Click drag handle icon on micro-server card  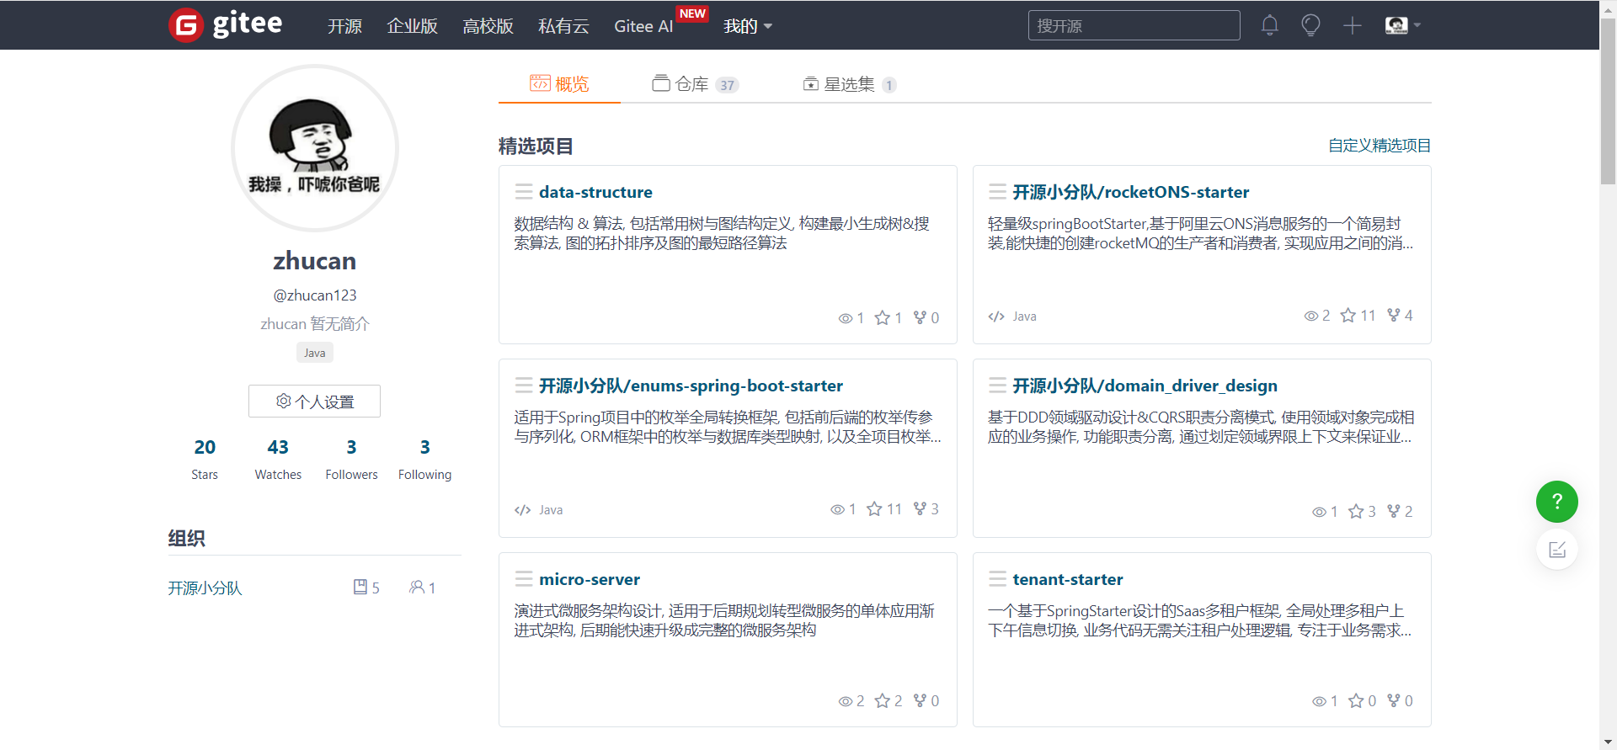coord(524,579)
